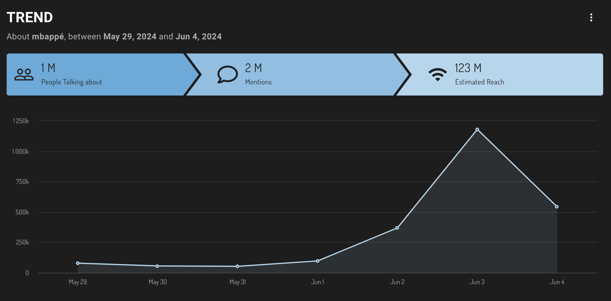The width and height of the screenshot is (611, 301).
Task: Click the '123 M' reach value
Action: point(468,68)
